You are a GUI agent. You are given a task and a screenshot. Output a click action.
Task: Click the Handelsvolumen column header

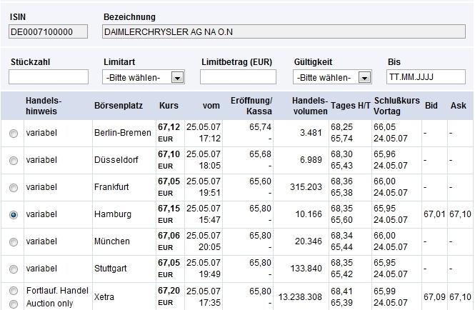310,106
